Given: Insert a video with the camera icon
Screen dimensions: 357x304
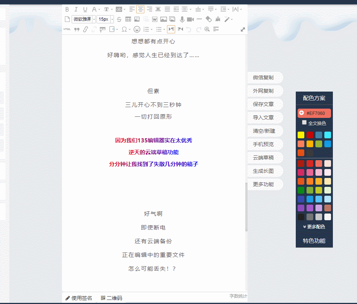Looking at the screenshot, I should 190,19.
